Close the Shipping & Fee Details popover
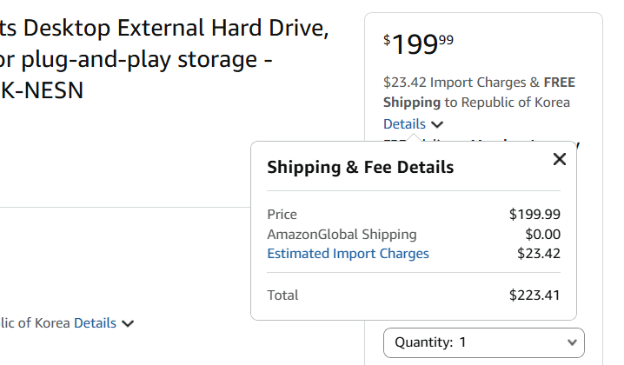Image resolution: width=624 pixels, height=365 pixels. tap(560, 158)
